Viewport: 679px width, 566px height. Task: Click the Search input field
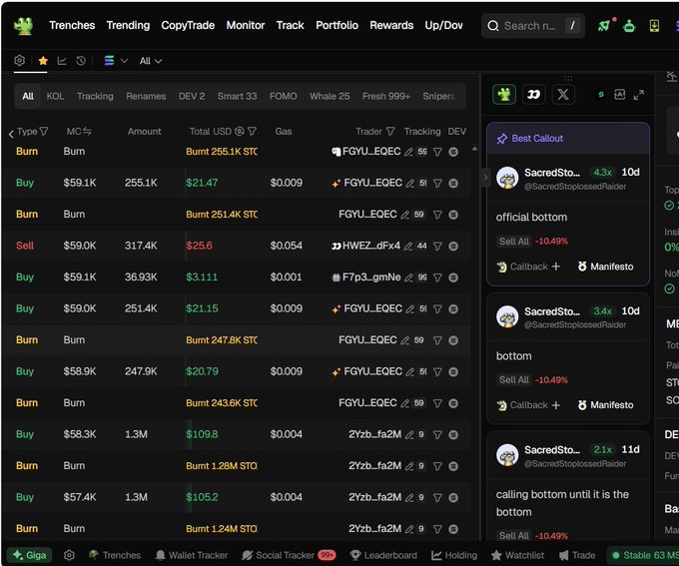tap(533, 26)
